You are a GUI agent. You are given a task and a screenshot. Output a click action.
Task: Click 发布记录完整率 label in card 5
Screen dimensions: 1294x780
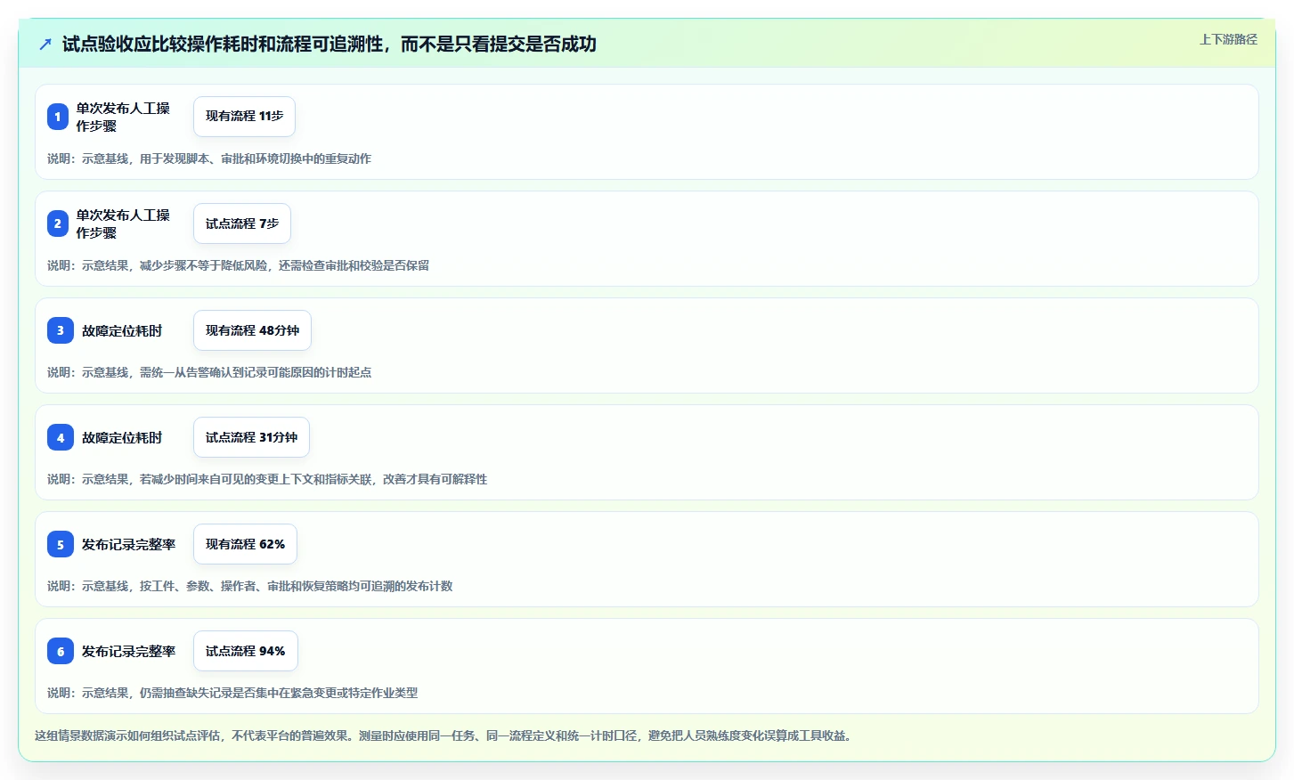tap(129, 544)
